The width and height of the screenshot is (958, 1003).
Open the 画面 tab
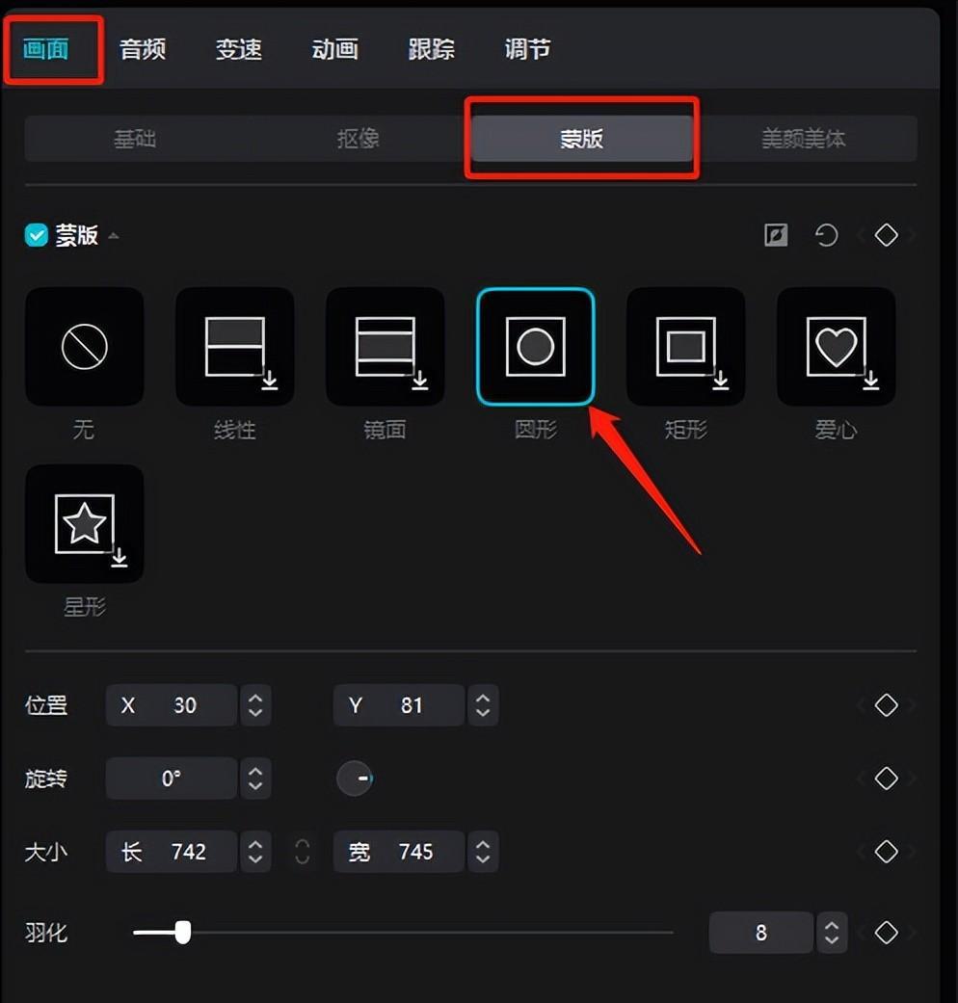pos(46,49)
